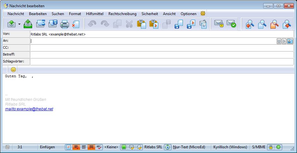Click the CC input field
297x153 pixels.
click(x=162, y=48)
